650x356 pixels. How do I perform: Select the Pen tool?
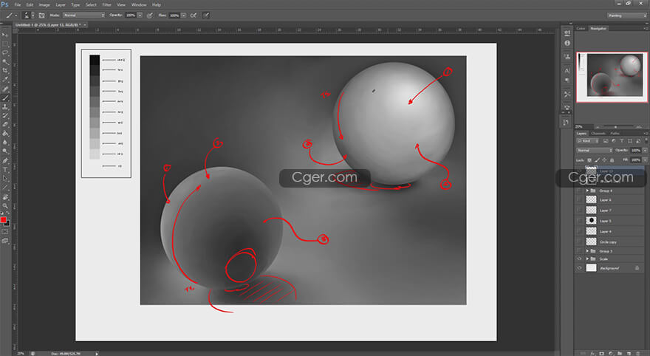click(x=5, y=160)
